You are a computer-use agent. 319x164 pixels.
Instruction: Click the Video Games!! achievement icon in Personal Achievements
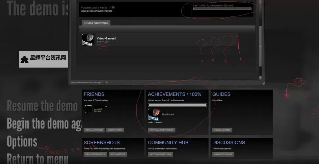coord(88,40)
